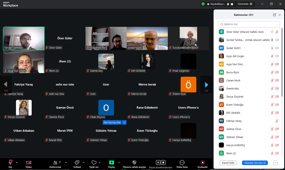Open three-dots menu in participants panel footer
The width and height of the screenshot is (285, 170).
[275, 163]
